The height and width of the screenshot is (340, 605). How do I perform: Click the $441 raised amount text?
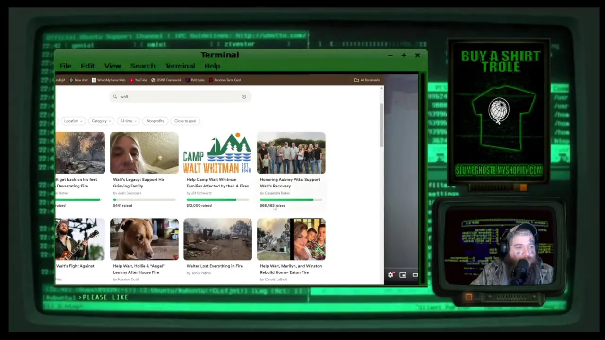click(122, 206)
